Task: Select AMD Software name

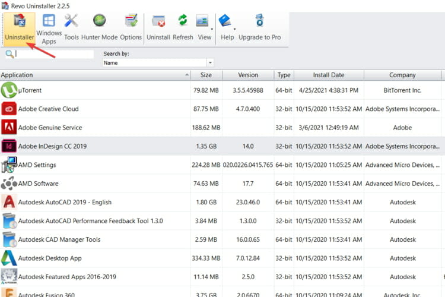Action: point(39,184)
